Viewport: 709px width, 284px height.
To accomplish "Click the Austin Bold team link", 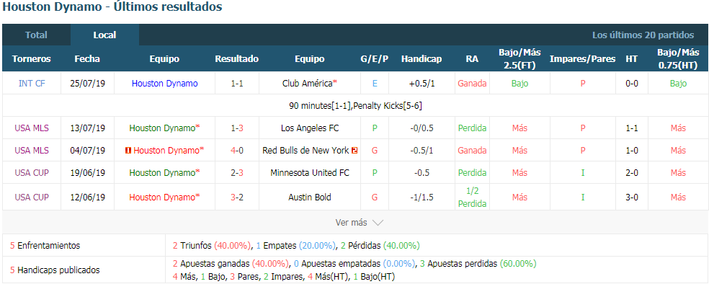I will (x=310, y=198).
